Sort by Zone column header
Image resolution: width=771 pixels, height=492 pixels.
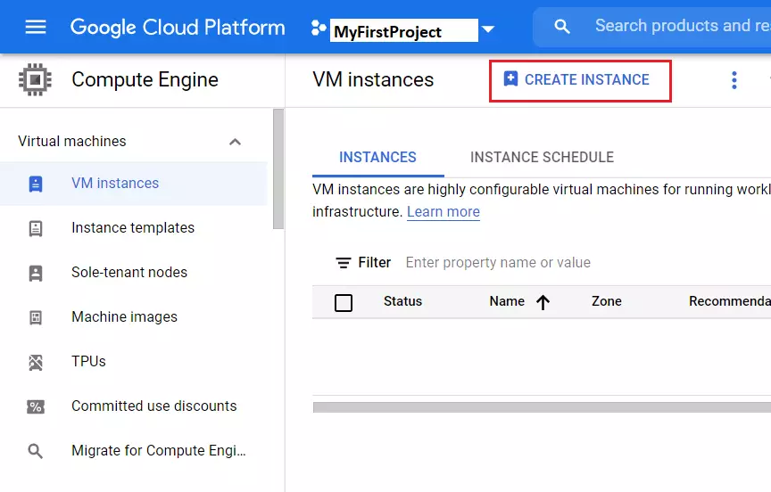pyautogui.click(x=606, y=301)
